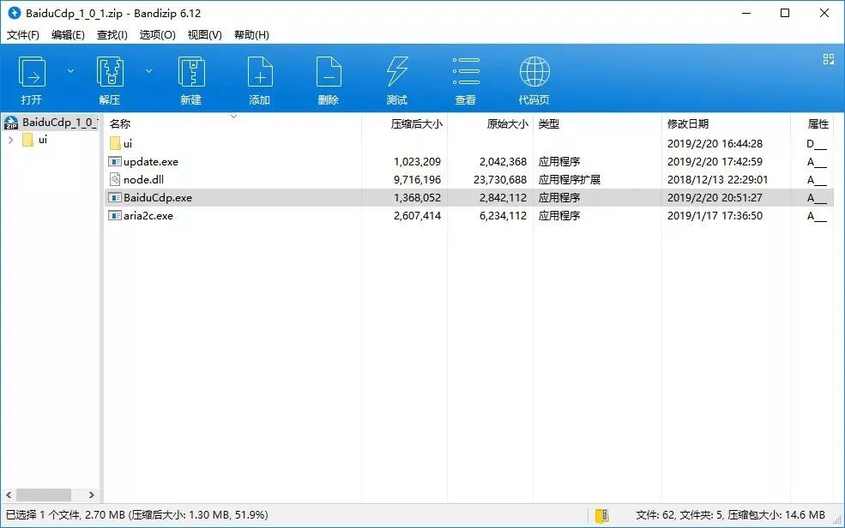Click the Delete (删除) toolbar icon
This screenshot has width=845, height=528.
point(329,72)
